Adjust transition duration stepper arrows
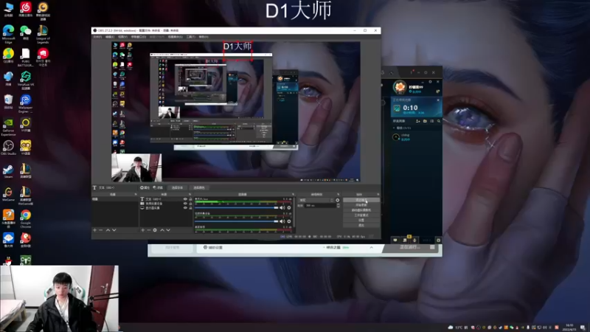The height and width of the screenshot is (332, 590). coord(339,206)
